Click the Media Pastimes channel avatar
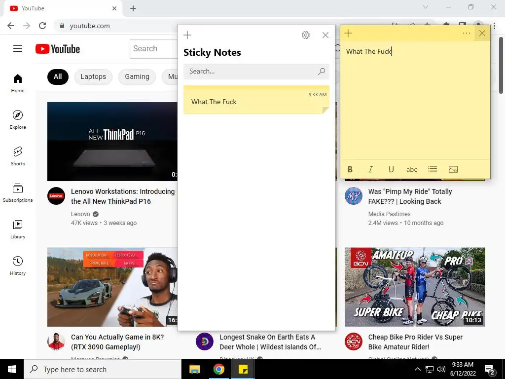 pos(354,196)
